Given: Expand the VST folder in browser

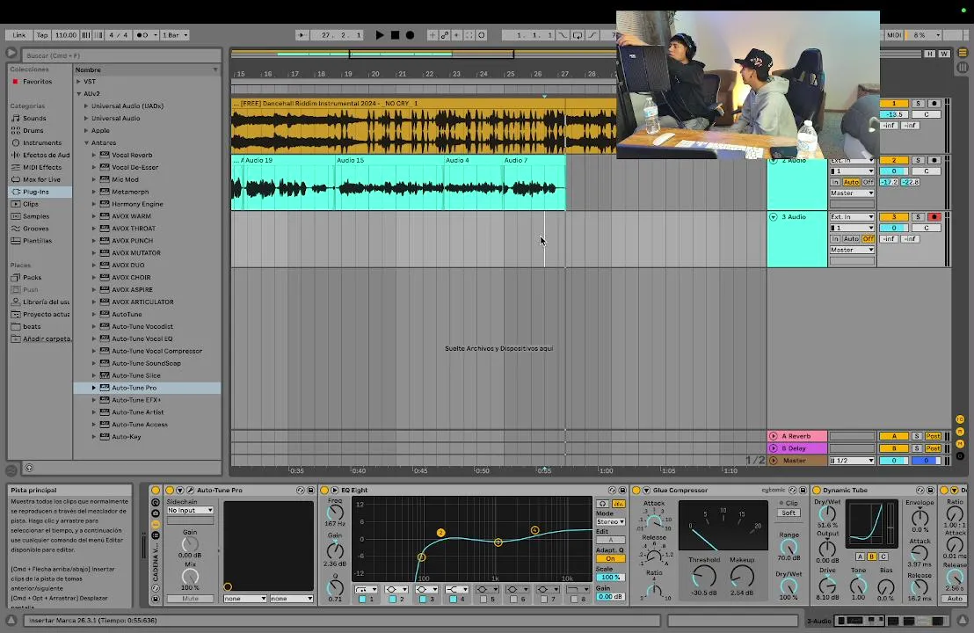Looking at the screenshot, I should point(78,82).
